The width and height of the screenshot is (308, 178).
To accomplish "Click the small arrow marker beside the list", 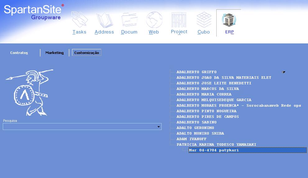I will tap(284, 72).
